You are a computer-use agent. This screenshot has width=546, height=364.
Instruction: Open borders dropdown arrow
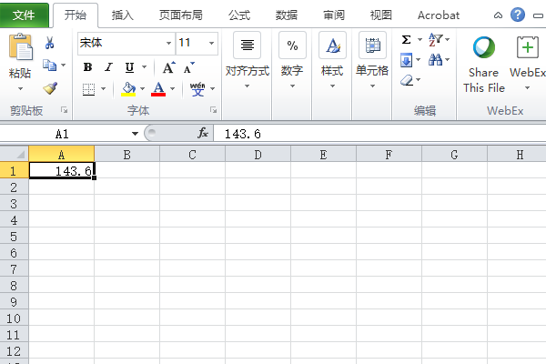pos(103,89)
